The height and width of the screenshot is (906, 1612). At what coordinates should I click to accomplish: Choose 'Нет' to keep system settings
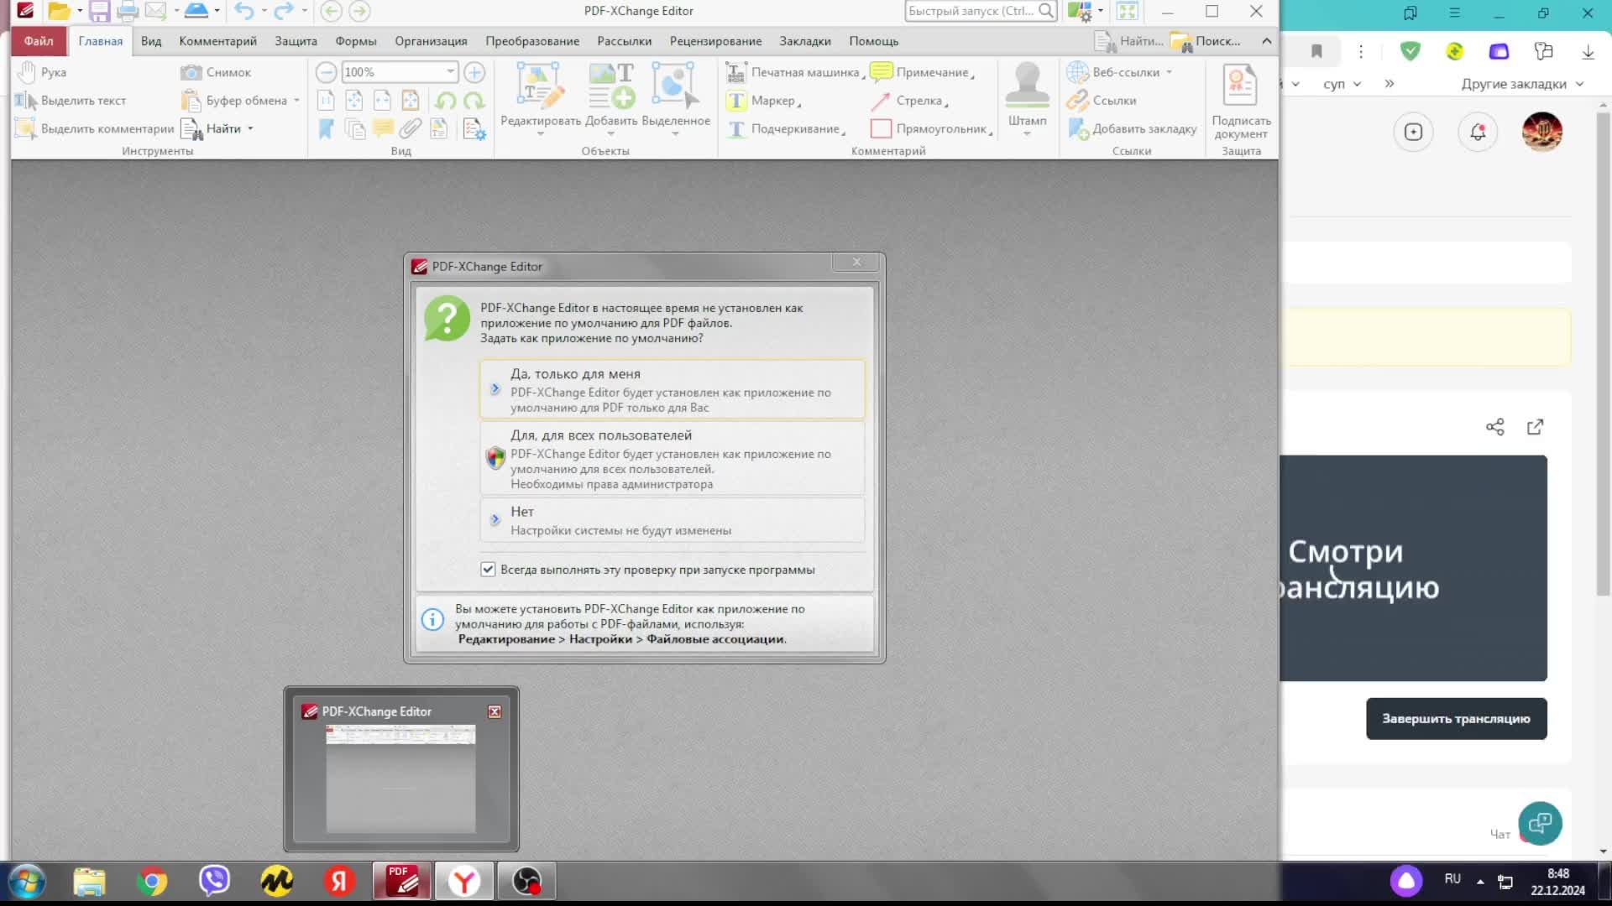point(672,520)
